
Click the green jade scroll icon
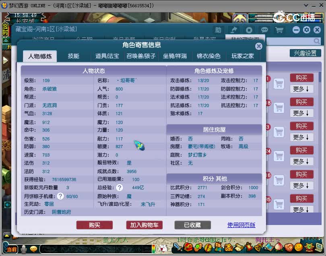198,247
